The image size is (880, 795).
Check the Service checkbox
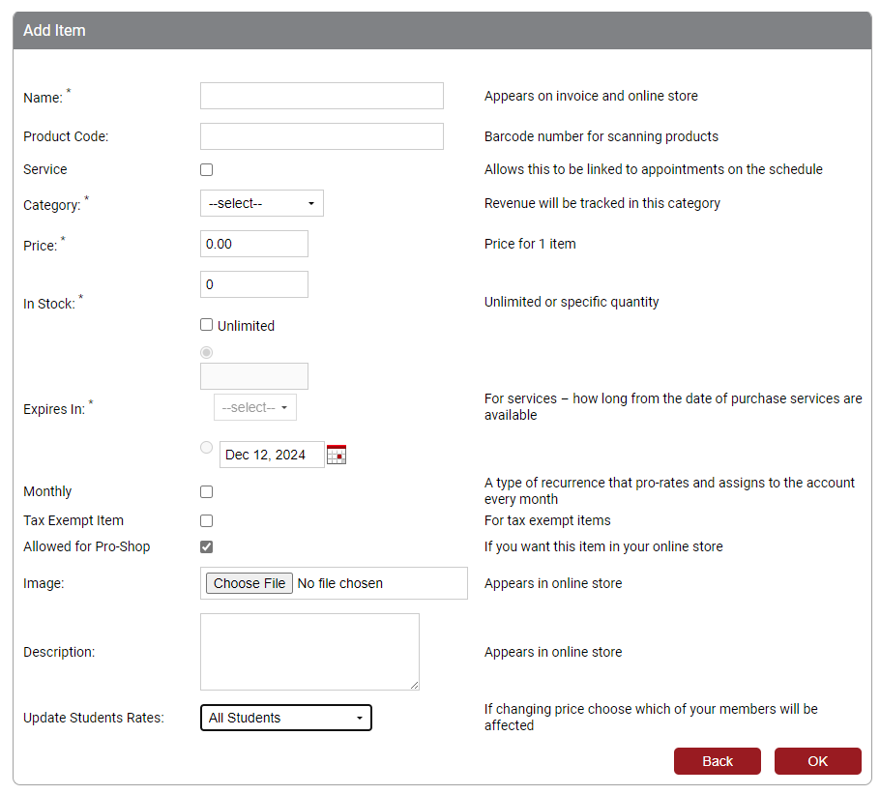tap(206, 170)
